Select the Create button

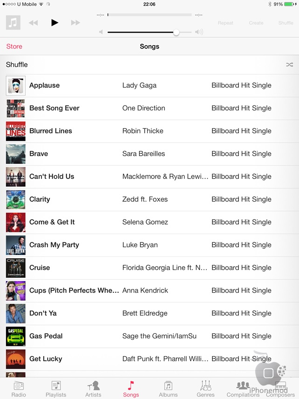(x=256, y=23)
